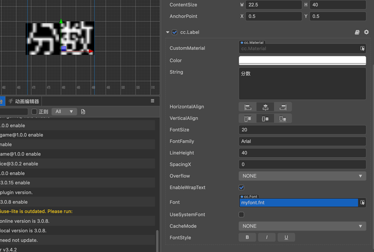
Task: Click the blue gizmo center square
Action: click(x=63, y=48)
